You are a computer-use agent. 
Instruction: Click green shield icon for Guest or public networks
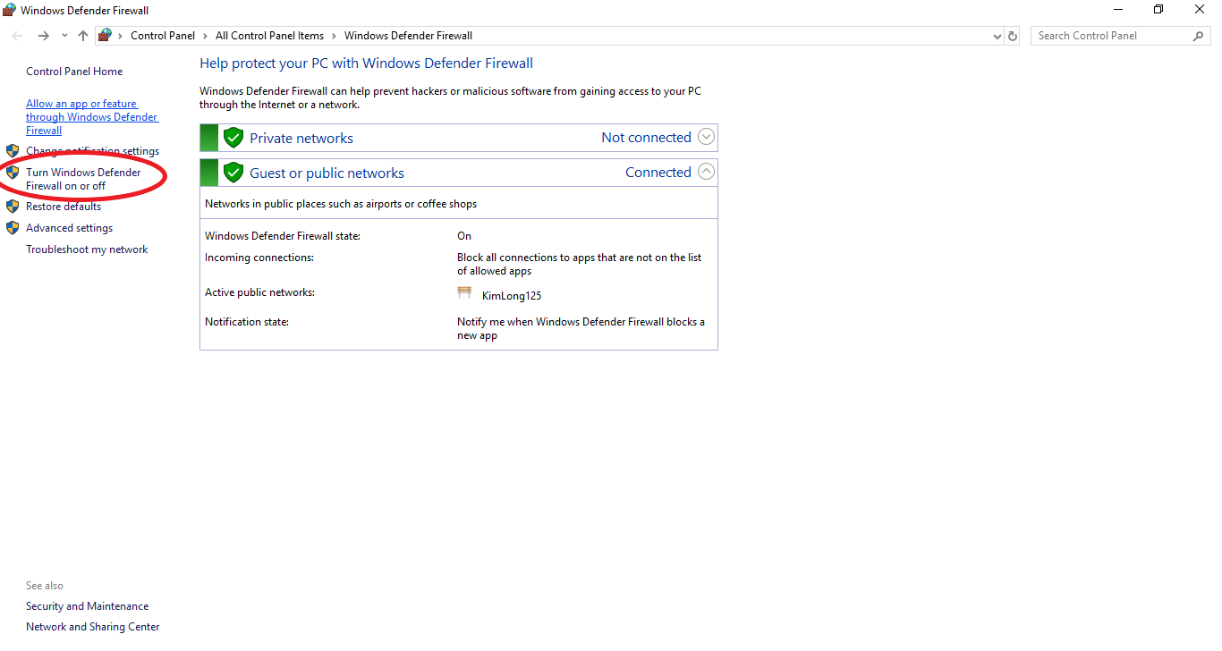[x=233, y=173]
